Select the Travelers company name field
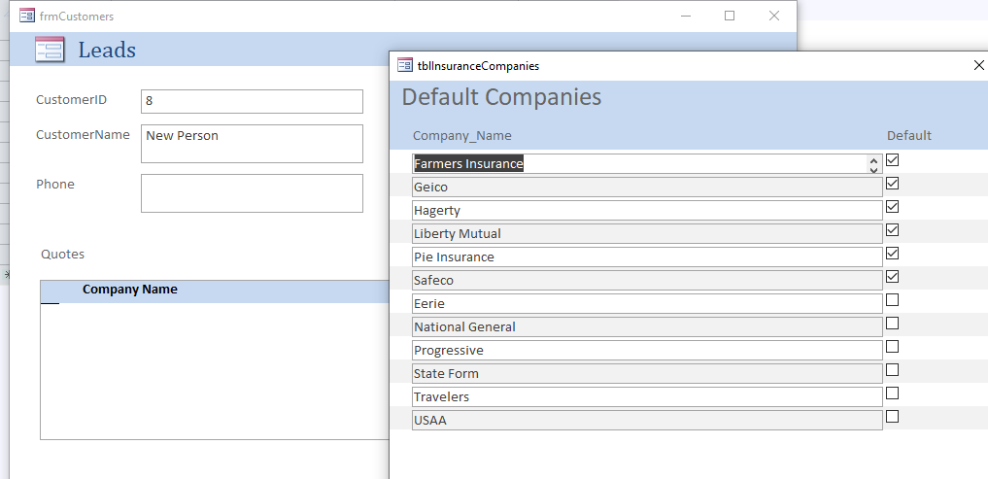This screenshot has height=479, width=988. pos(647,397)
